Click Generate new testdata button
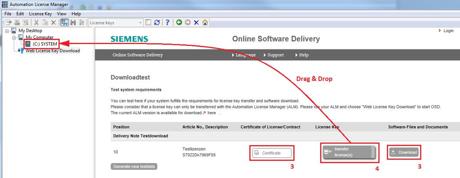The width and height of the screenshot is (460, 178). (x=134, y=167)
